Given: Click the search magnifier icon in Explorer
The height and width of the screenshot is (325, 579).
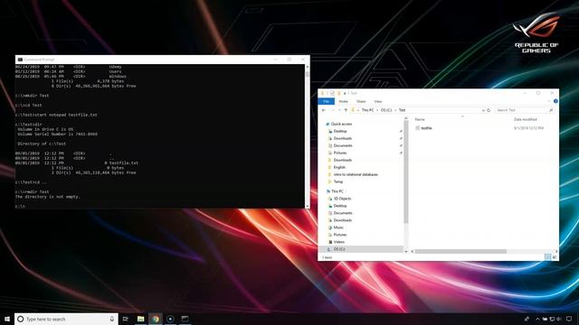Looking at the screenshot, I should click(551, 110).
